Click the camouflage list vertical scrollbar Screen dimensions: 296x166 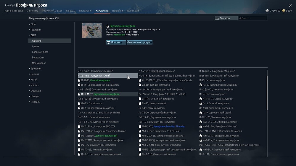(267, 92)
